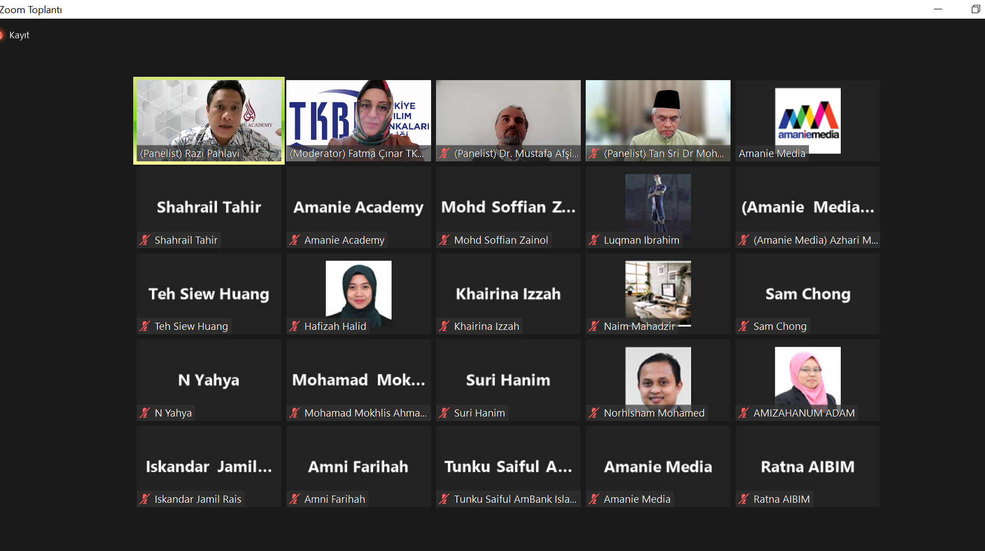This screenshot has height=551, width=985.
Task: Select Razi Pahlavi's active speaker video
Action: tap(209, 121)
